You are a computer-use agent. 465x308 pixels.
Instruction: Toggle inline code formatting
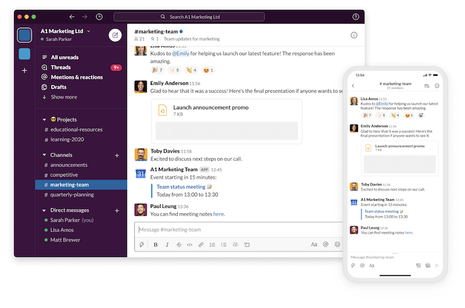point(189,244)
